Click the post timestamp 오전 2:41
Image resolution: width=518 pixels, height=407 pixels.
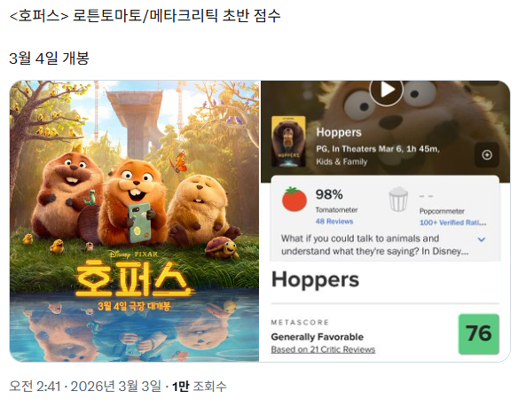35,386
